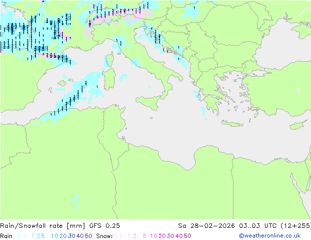Screen dimensions: 311x240
Task: Select the snow legend value 5
Action: coord(145,236)
